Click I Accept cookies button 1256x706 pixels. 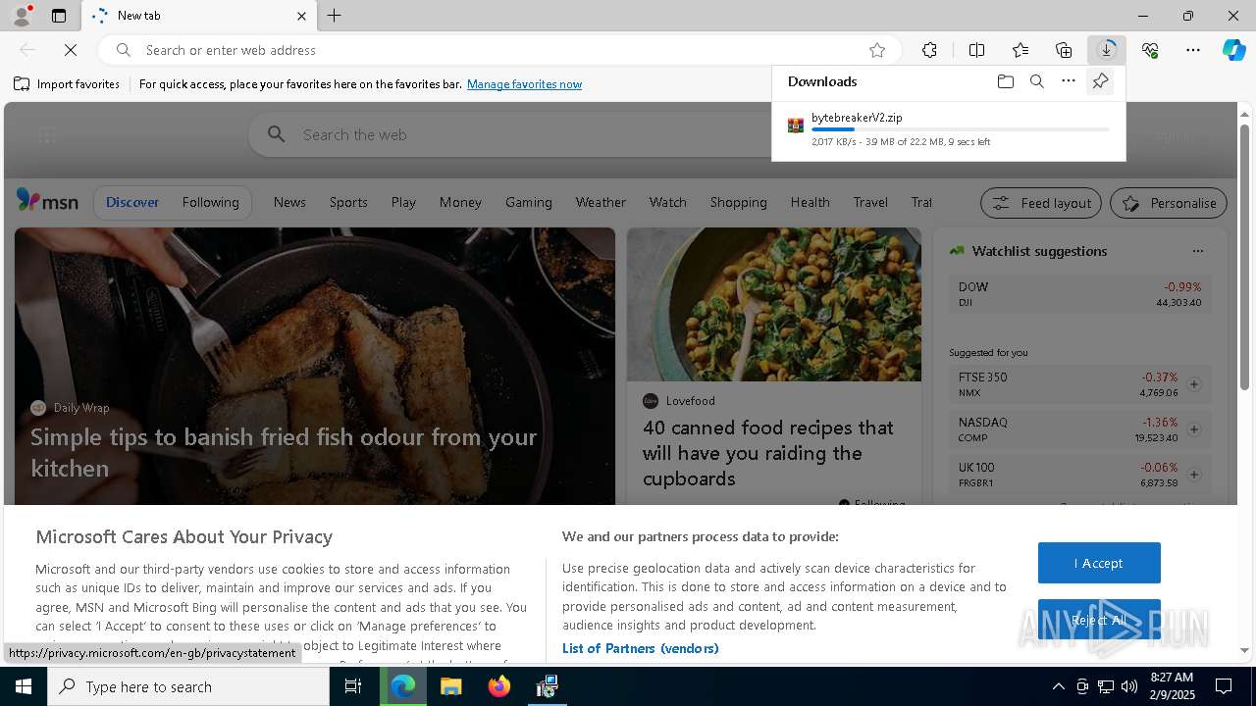(1099, 563)
